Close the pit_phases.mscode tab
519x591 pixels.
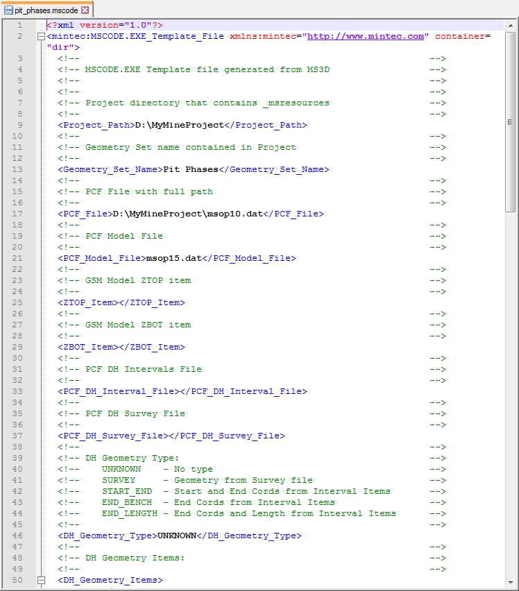(85, 10)
